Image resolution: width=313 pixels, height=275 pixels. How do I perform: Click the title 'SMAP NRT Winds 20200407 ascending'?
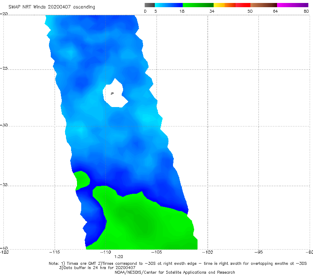(x=52, y=7)
